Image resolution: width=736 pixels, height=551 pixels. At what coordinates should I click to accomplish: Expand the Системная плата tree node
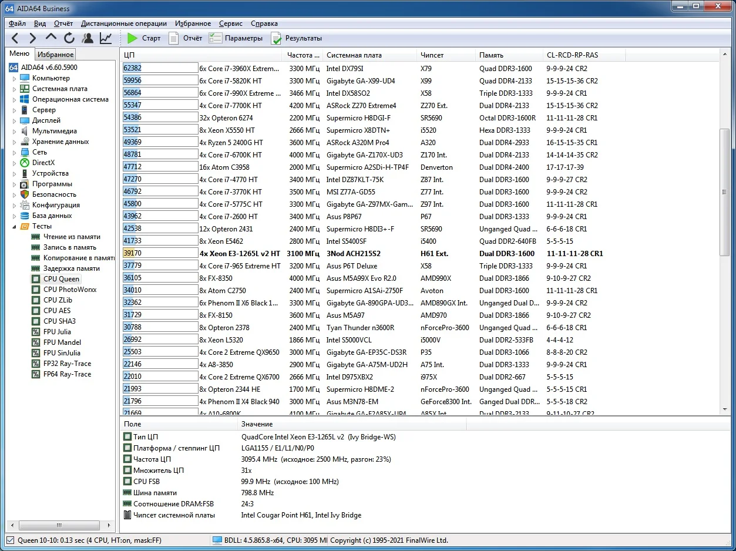15,89
